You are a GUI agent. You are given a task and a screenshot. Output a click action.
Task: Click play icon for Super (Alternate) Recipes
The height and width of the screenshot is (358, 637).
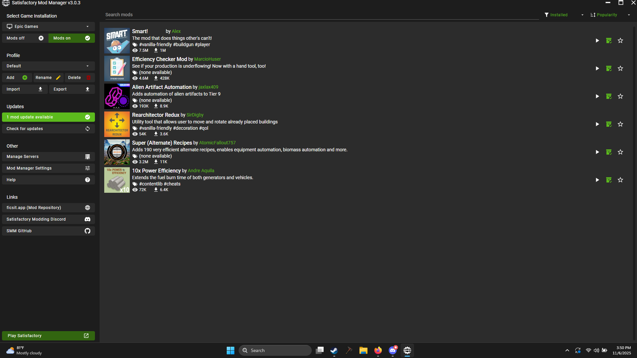(597, 152)
